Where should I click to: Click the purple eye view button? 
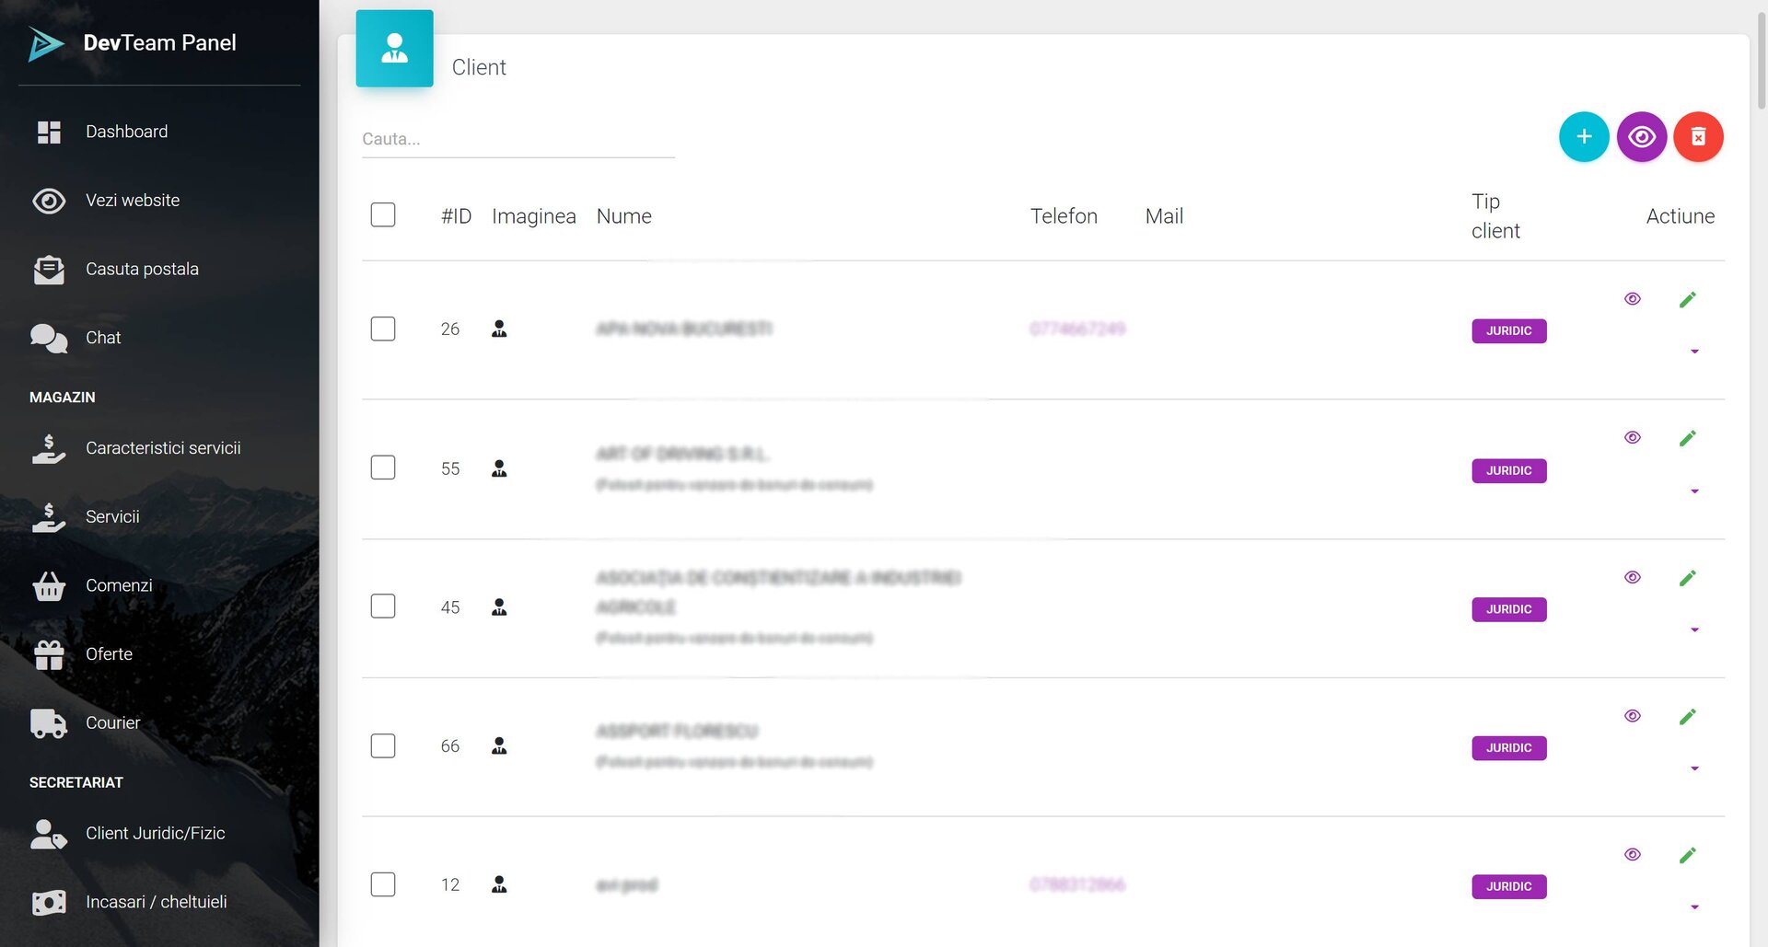click(x=1641, y=137)
